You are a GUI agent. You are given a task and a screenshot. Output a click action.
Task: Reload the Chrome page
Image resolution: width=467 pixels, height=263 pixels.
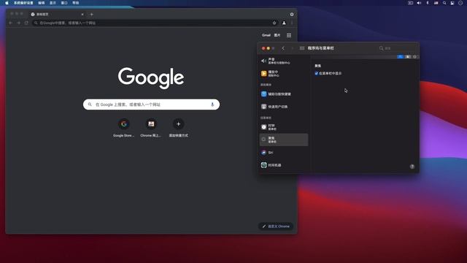pos(26,23)
